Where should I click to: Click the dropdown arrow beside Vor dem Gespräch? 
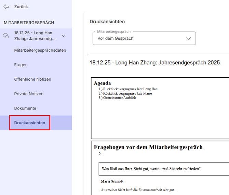[188, 38]
